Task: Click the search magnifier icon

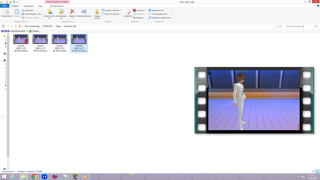Action: pos(316,26)
